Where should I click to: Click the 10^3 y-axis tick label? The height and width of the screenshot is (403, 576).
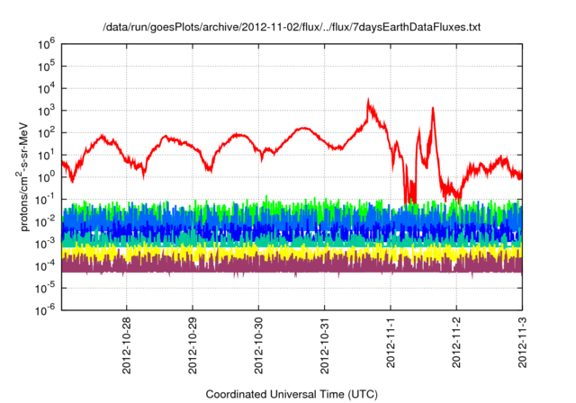46,111
